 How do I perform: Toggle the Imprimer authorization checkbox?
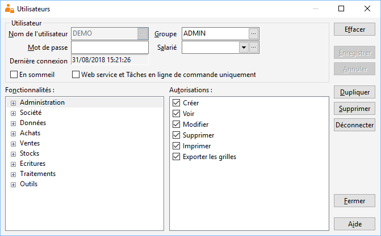(176, 146)
